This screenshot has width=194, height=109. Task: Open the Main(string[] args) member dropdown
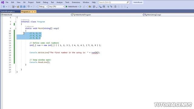pyautogui.click(x=169, y=15)
